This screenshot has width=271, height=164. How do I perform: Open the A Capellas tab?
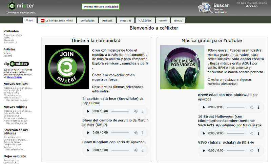tap(145, 21)
